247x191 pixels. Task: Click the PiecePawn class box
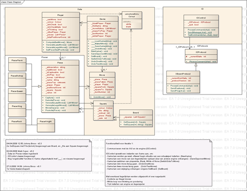click(x=17, y=64)
